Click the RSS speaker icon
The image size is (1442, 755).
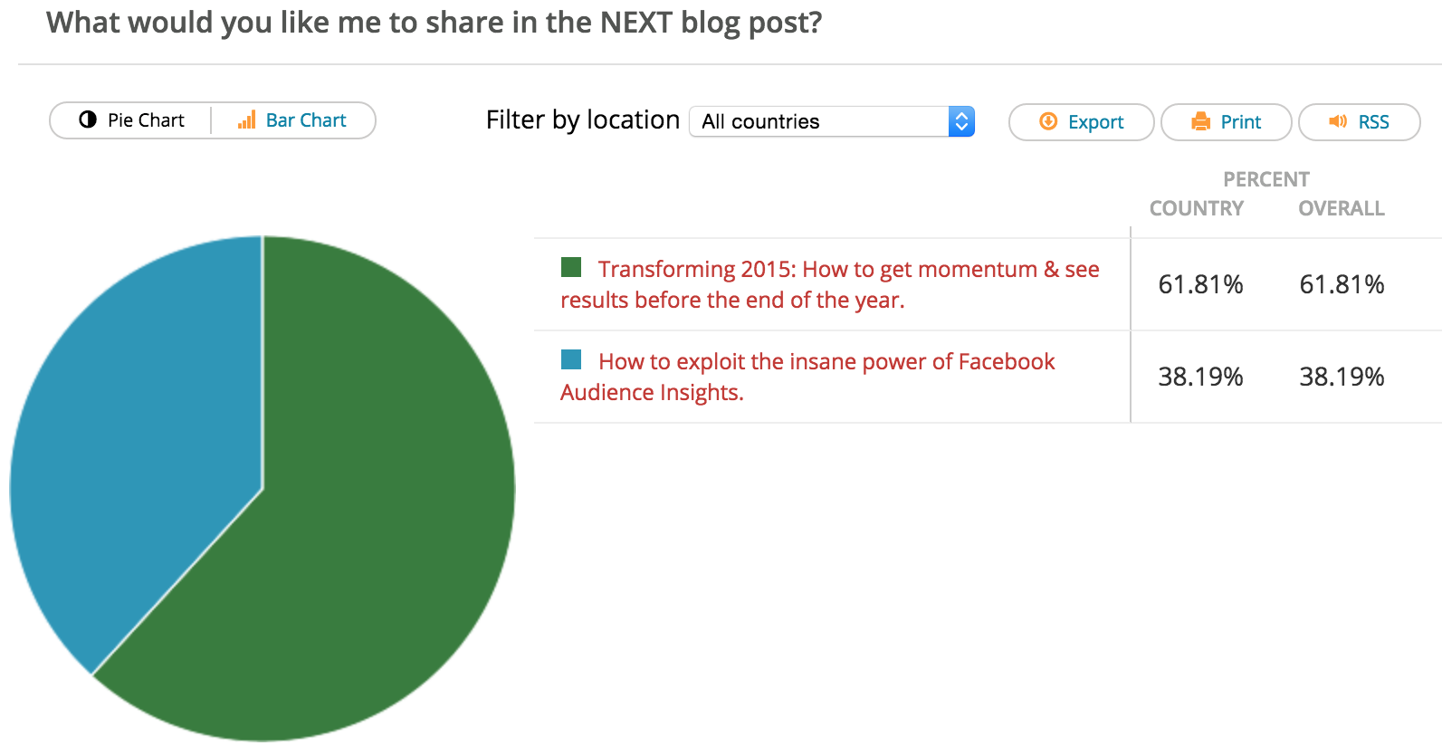click(x=1338, y=121)
